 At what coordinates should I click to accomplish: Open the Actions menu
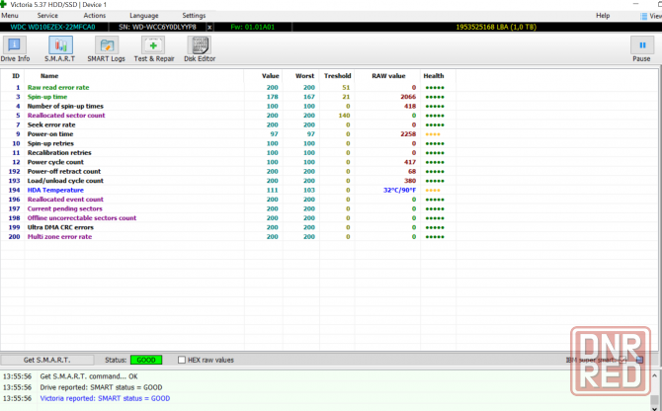point(95,16)
